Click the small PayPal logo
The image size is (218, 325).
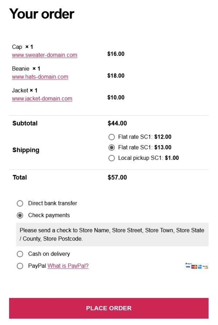click(189, 263)
